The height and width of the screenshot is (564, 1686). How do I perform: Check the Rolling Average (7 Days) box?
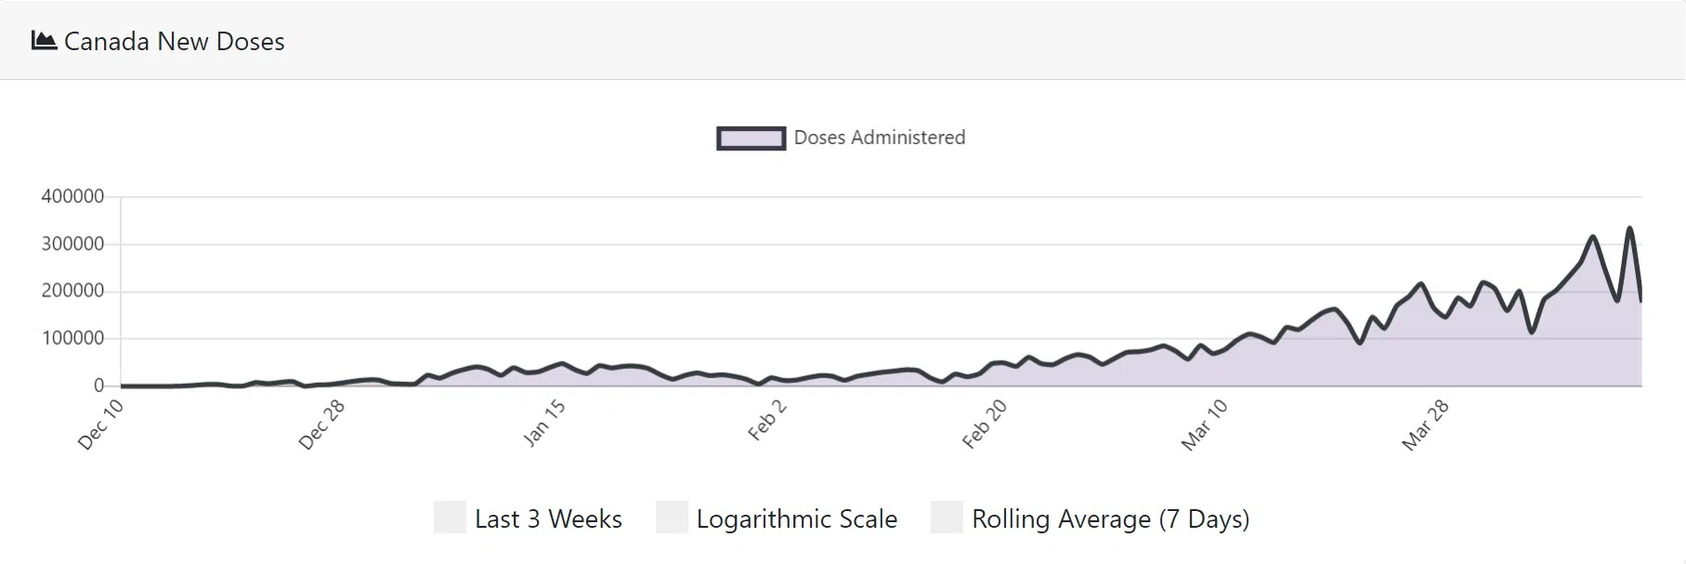(x=947, y=518)
